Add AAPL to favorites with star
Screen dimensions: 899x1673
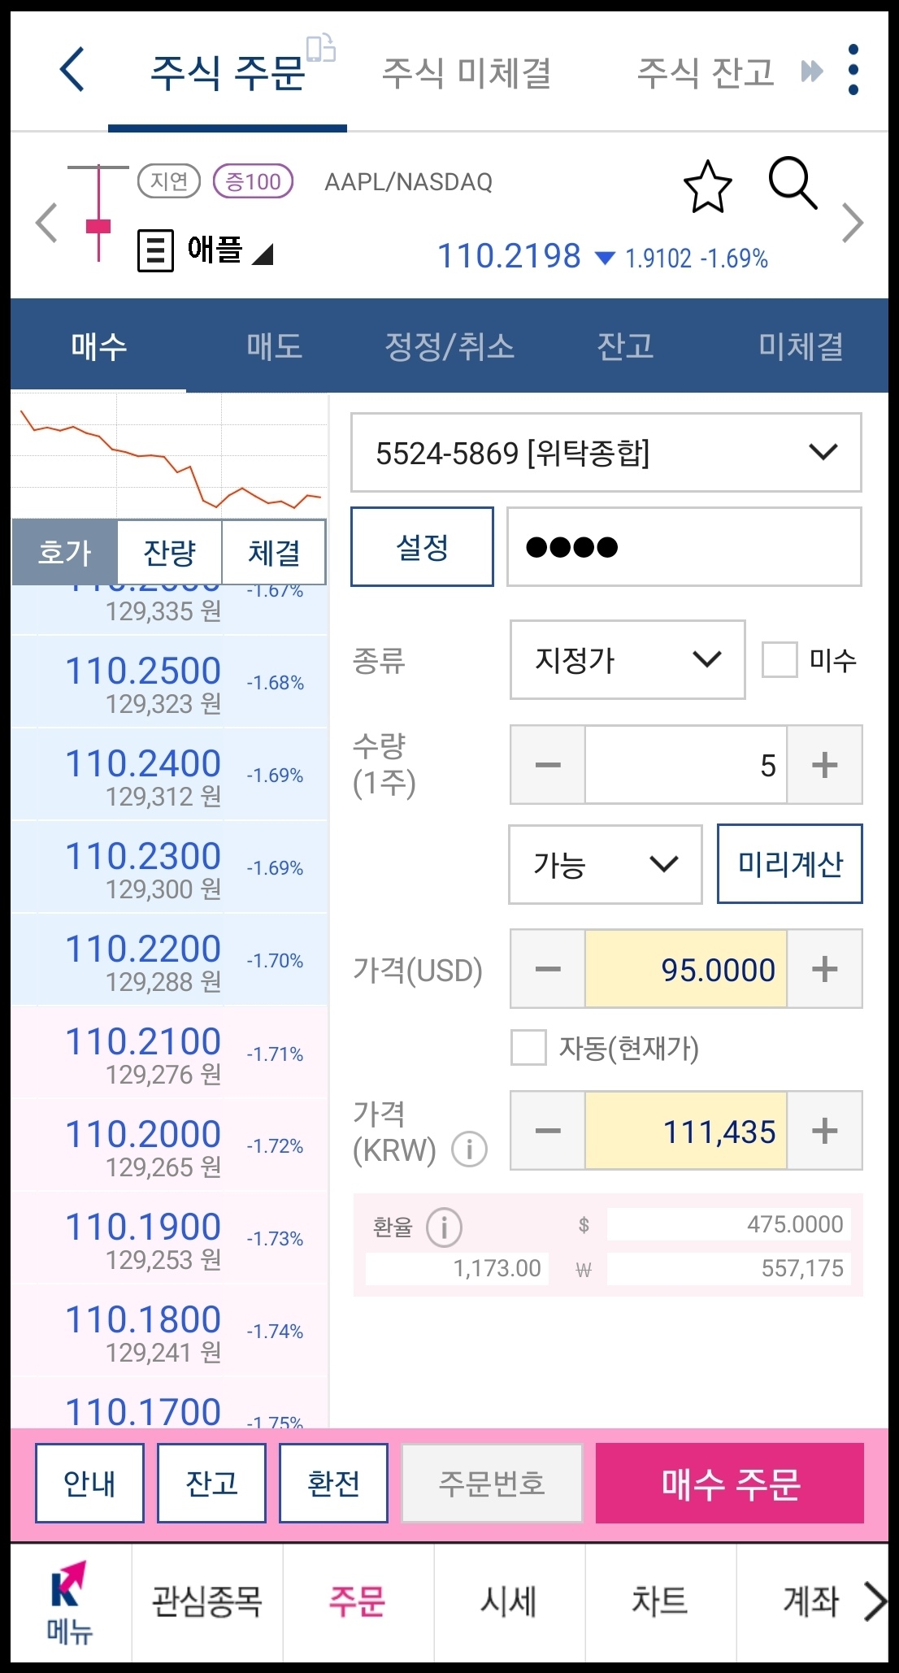click(x=707, y=186)
